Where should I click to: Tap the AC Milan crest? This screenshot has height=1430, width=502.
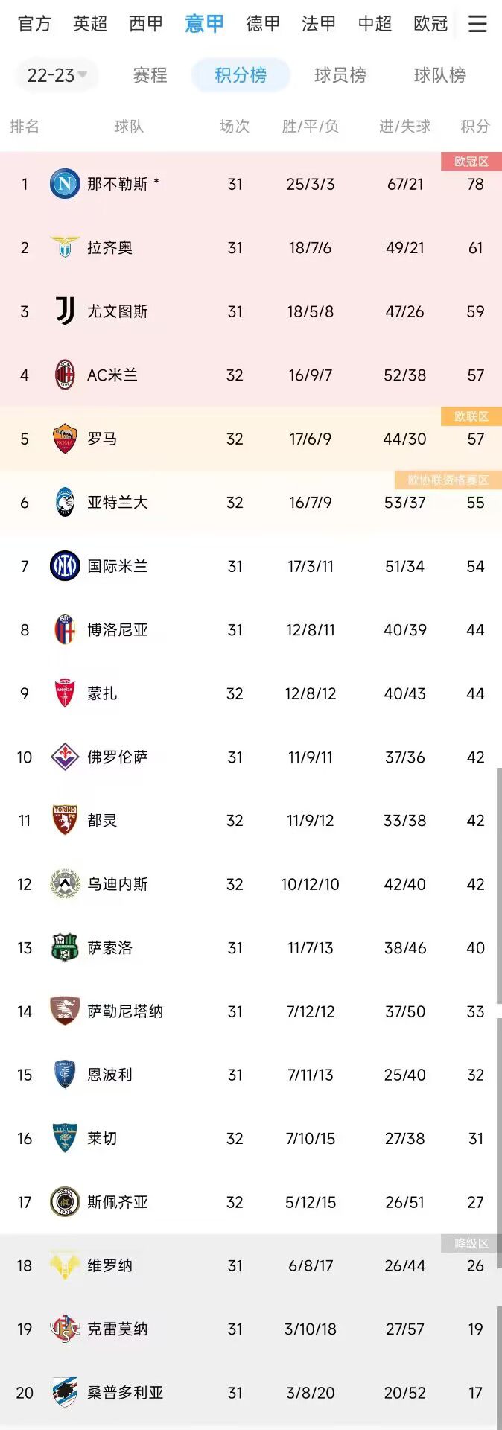65,375
